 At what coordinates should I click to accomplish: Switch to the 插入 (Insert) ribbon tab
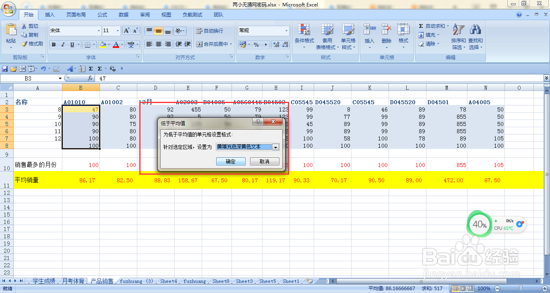50,15
